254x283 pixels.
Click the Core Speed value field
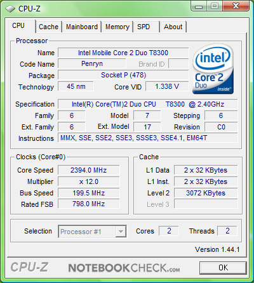point(89,170)
